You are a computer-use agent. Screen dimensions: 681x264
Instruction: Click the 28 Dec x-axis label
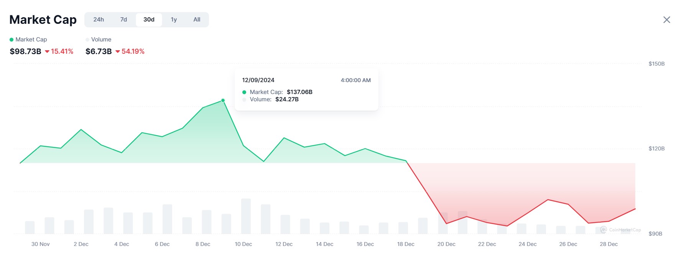coord(609,244)
